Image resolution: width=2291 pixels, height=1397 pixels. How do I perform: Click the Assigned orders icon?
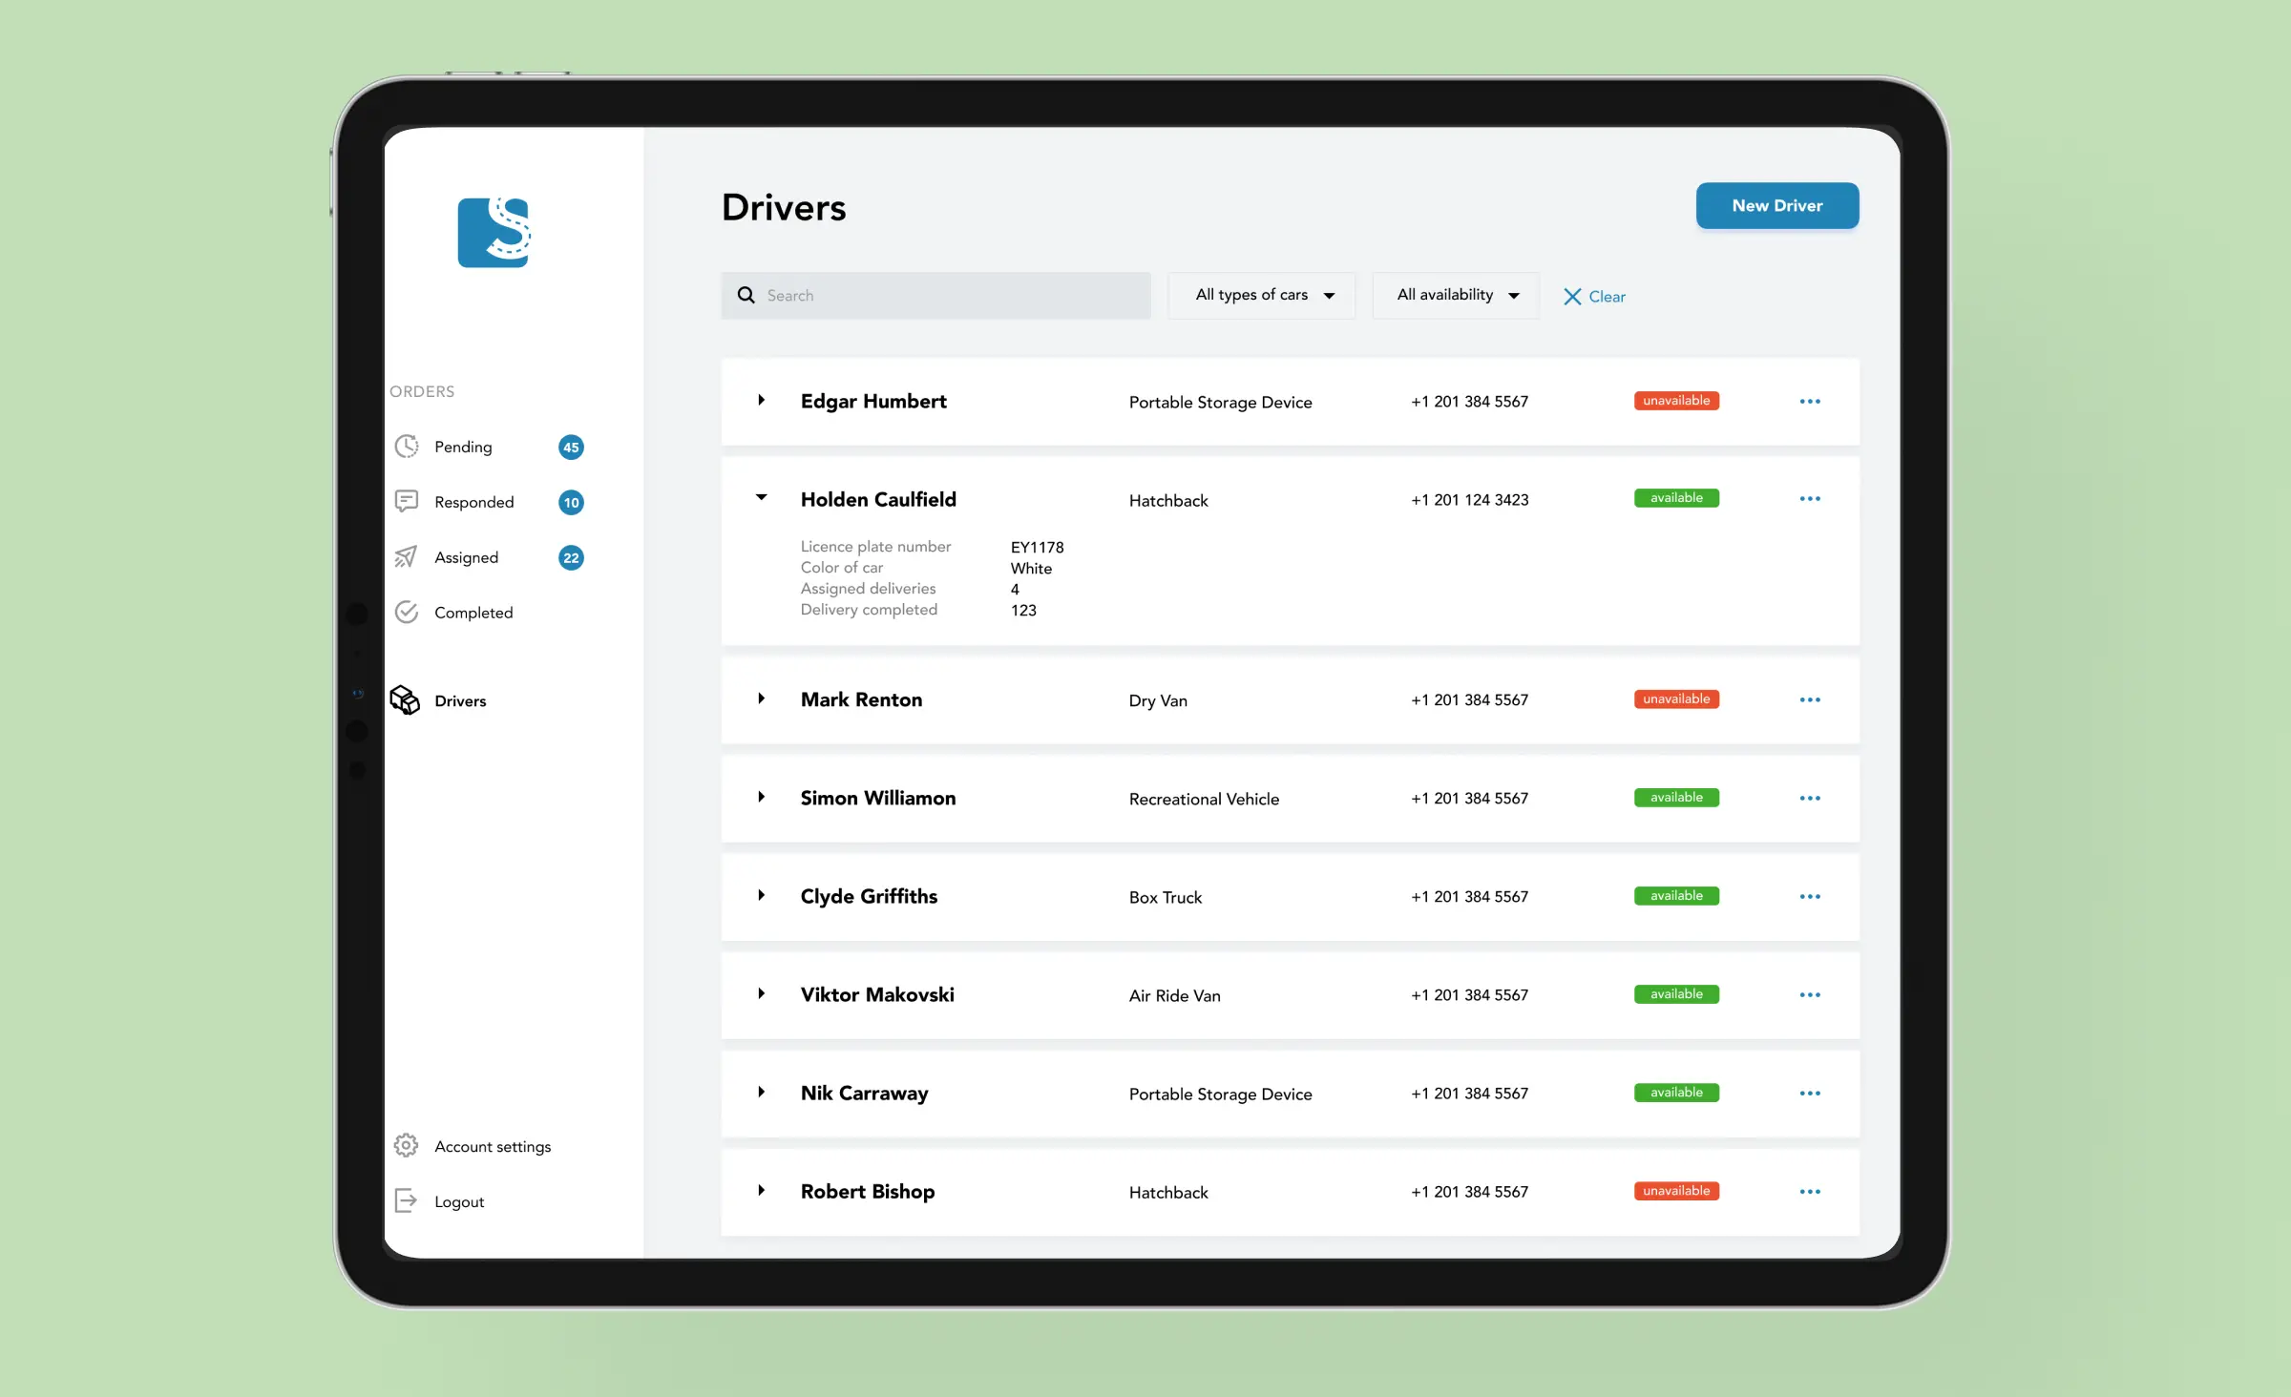[x=406, y=556]
